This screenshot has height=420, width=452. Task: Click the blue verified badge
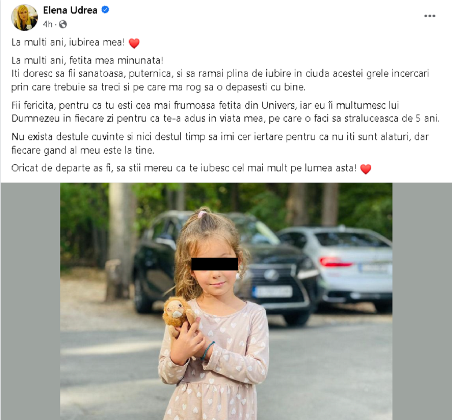click(105, 10)
